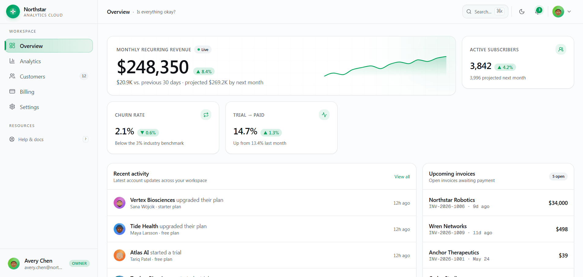
Task: Click the 14.7% trial conversion value
Action: pos(245,131)
